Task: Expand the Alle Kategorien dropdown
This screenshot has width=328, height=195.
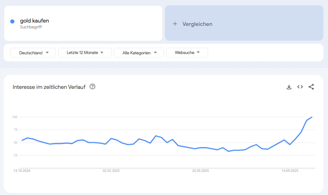Action: tap(139, 53)
